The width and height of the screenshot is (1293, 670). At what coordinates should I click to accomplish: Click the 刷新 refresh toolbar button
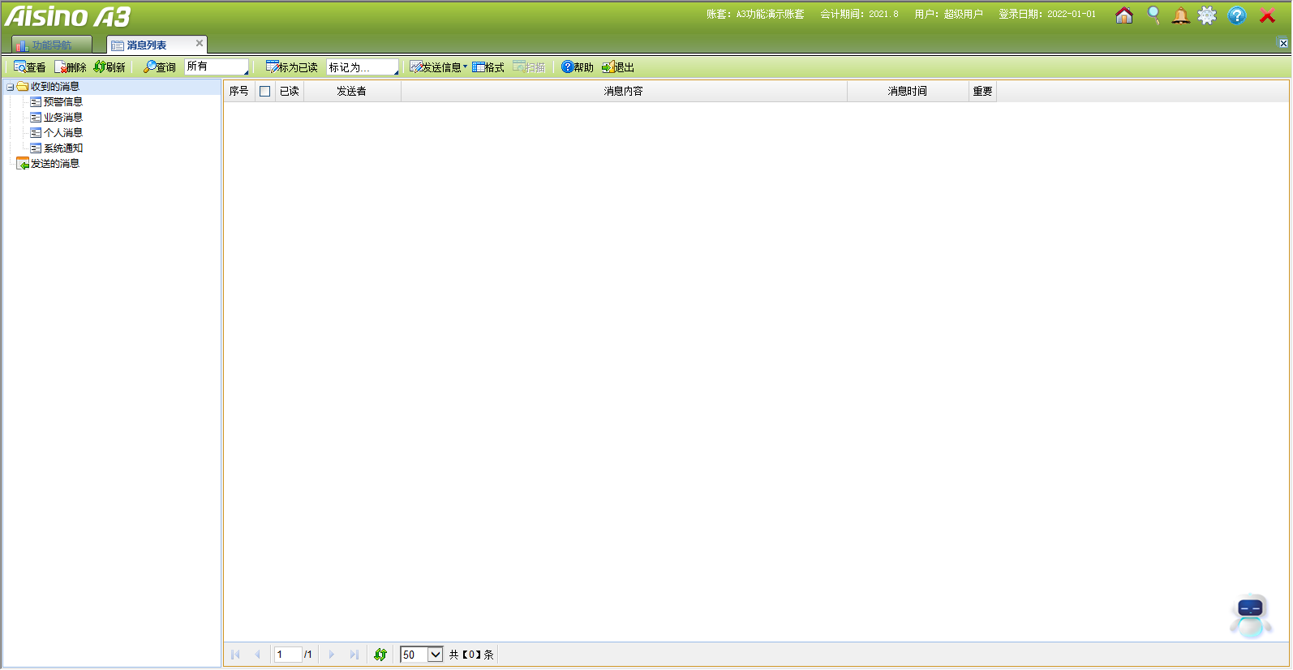(x=110, y=67)
